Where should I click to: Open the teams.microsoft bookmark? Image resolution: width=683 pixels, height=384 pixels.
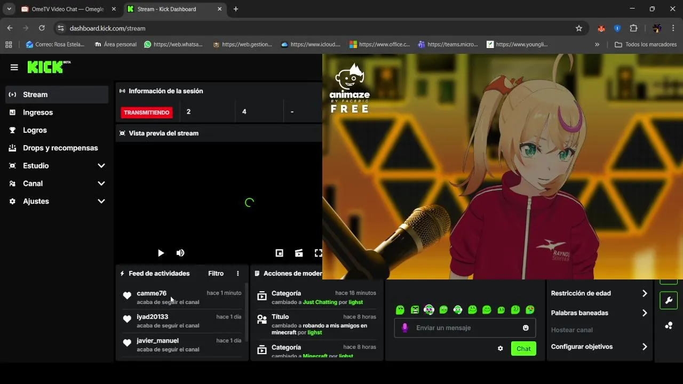[448, 45]
